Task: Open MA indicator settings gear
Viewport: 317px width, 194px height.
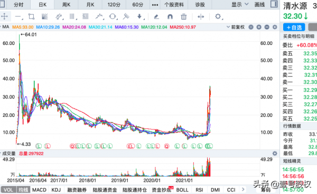Action: (275, 27)
